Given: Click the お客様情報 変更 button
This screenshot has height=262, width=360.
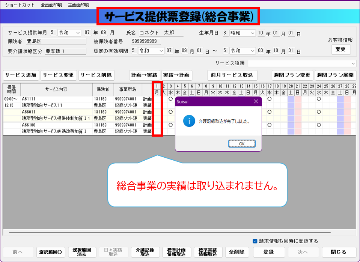Looking at the screenshot, I should click(x=340, y=50).
